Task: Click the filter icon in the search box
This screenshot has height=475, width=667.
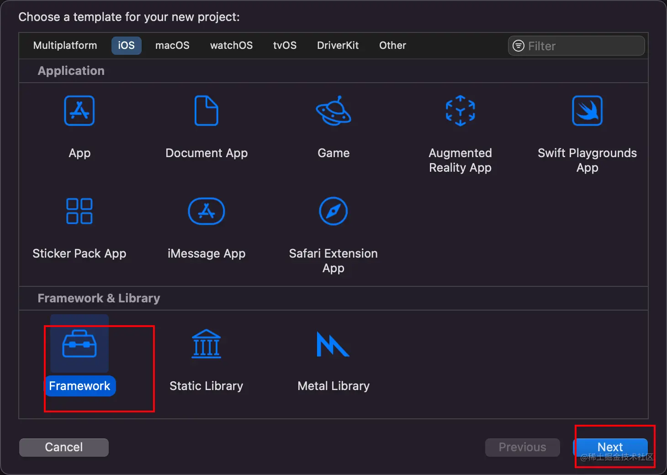Action: click(519, 46)
